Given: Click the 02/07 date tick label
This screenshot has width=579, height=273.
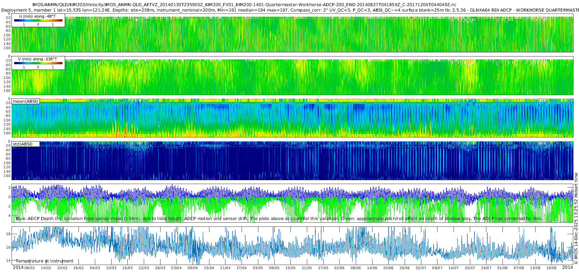Looking at the screenshot, I should pos(421,268).
